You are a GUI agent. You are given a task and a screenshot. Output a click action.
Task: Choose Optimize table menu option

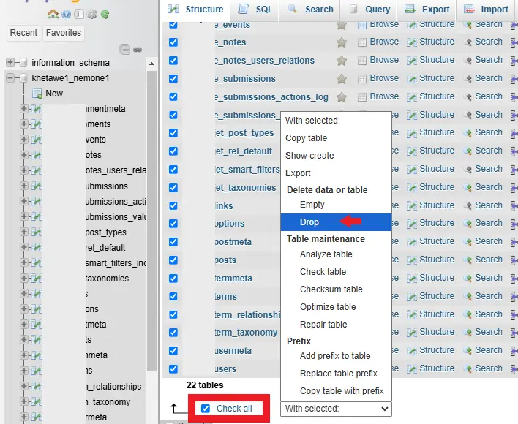[x=336, y=307]
